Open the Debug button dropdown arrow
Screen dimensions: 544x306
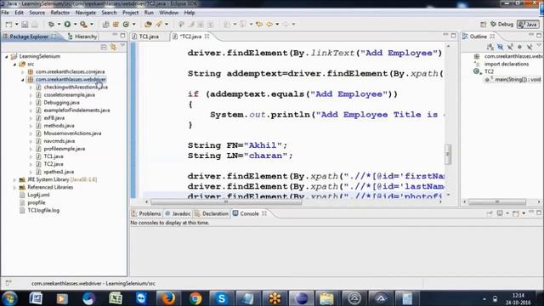click(x=59, y=25)
